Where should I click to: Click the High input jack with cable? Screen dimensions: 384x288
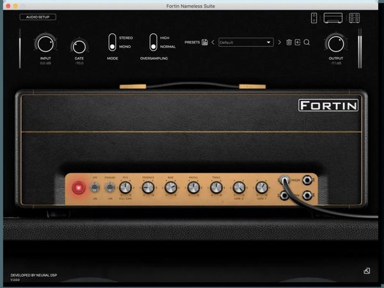click(x=285, y=180)
